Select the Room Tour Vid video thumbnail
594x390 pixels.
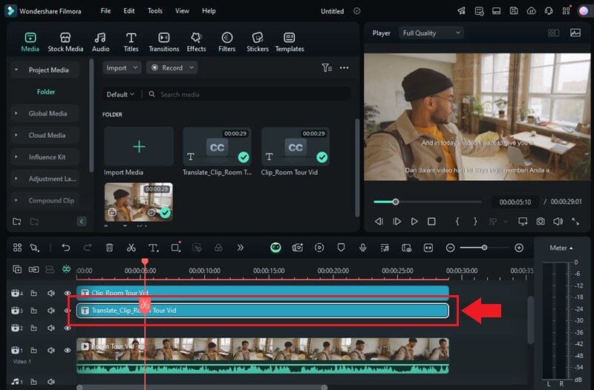click(139, 202)
